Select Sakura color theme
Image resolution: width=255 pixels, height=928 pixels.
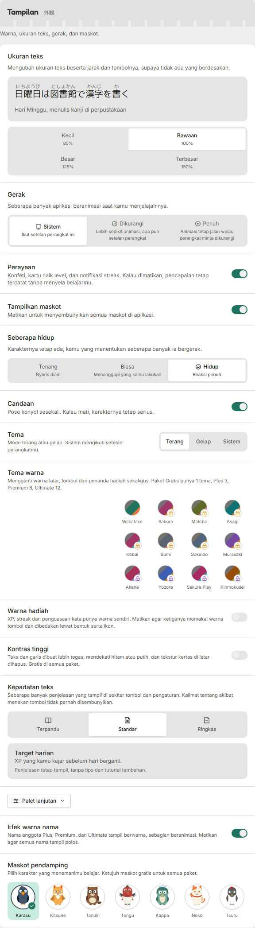pos(166,512)
